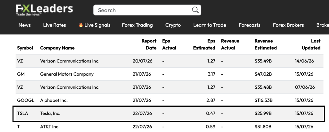Focus the Search input field
Image resolution: width=329 pixels, height=132 pixels.
click(147, 10)
